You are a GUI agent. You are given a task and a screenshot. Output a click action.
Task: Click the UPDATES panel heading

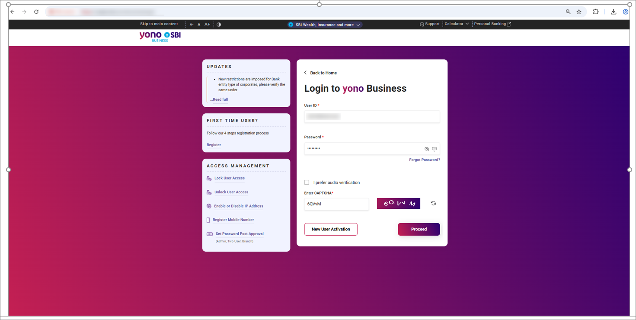click(x=219, y=67)
